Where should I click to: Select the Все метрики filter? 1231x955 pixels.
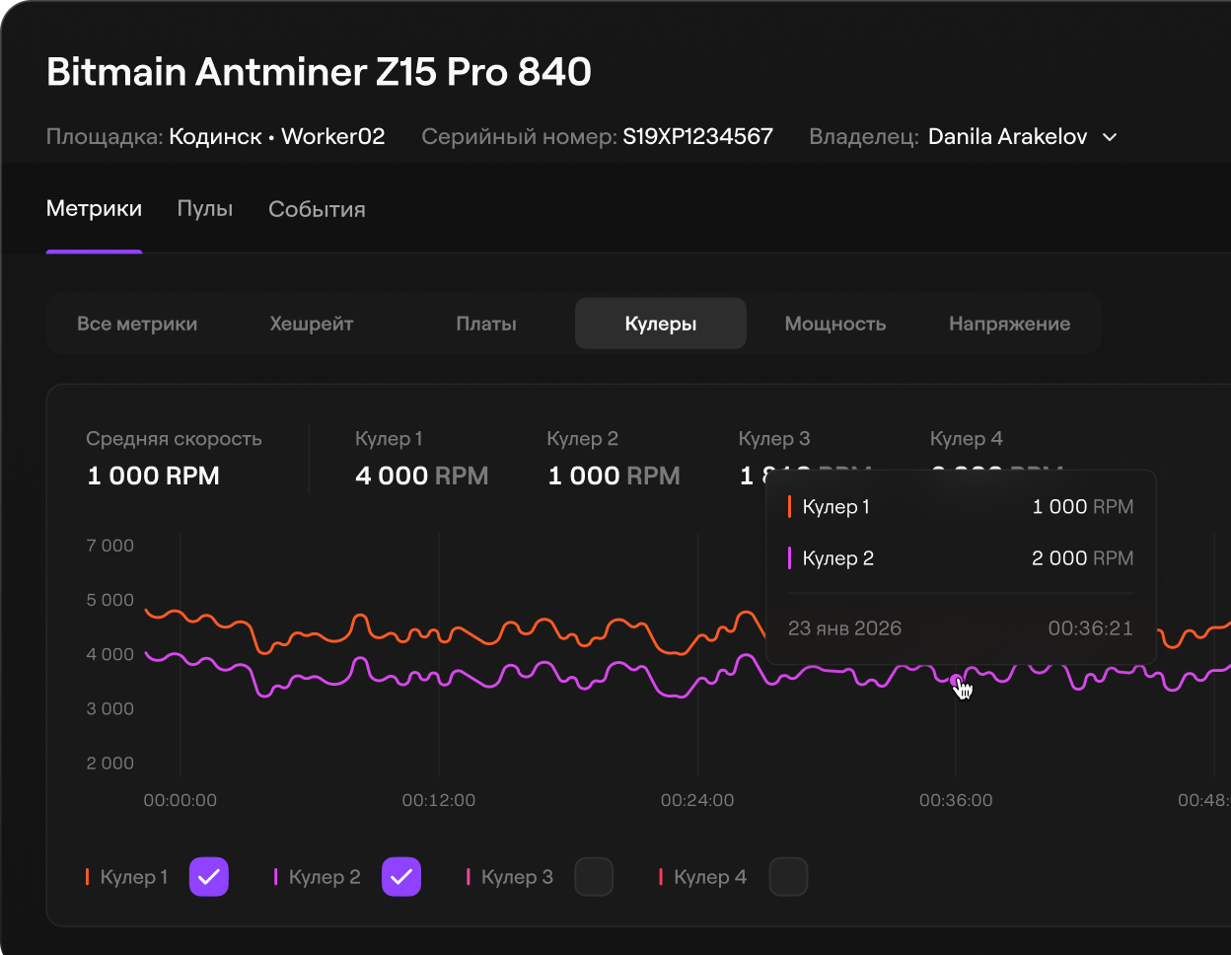click(x=137, y=324)
